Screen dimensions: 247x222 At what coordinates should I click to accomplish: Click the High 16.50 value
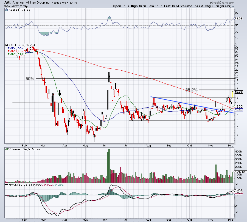click(x=139, y=6)
